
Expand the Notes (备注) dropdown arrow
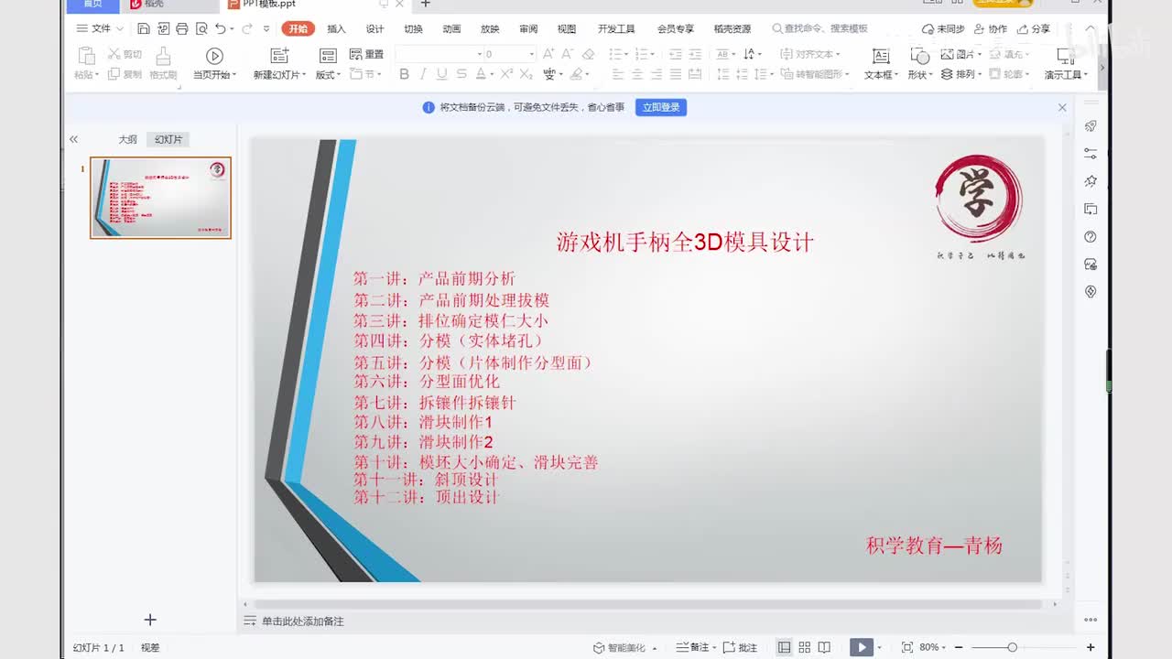714,648
